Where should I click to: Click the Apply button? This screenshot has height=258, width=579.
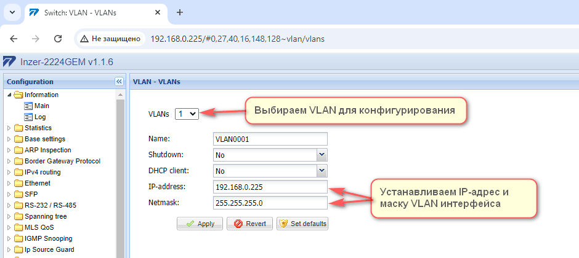click(x=200, y=224)
